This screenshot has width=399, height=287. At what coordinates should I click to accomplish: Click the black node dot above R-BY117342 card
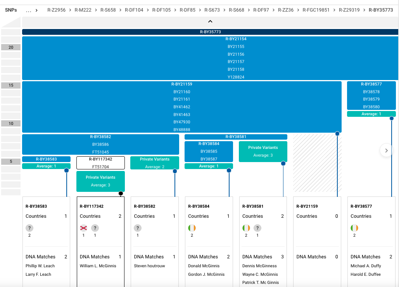(121, 193)
